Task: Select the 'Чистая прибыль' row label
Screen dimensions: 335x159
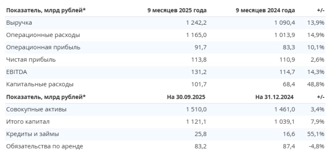Action: (x=31, y=59)
